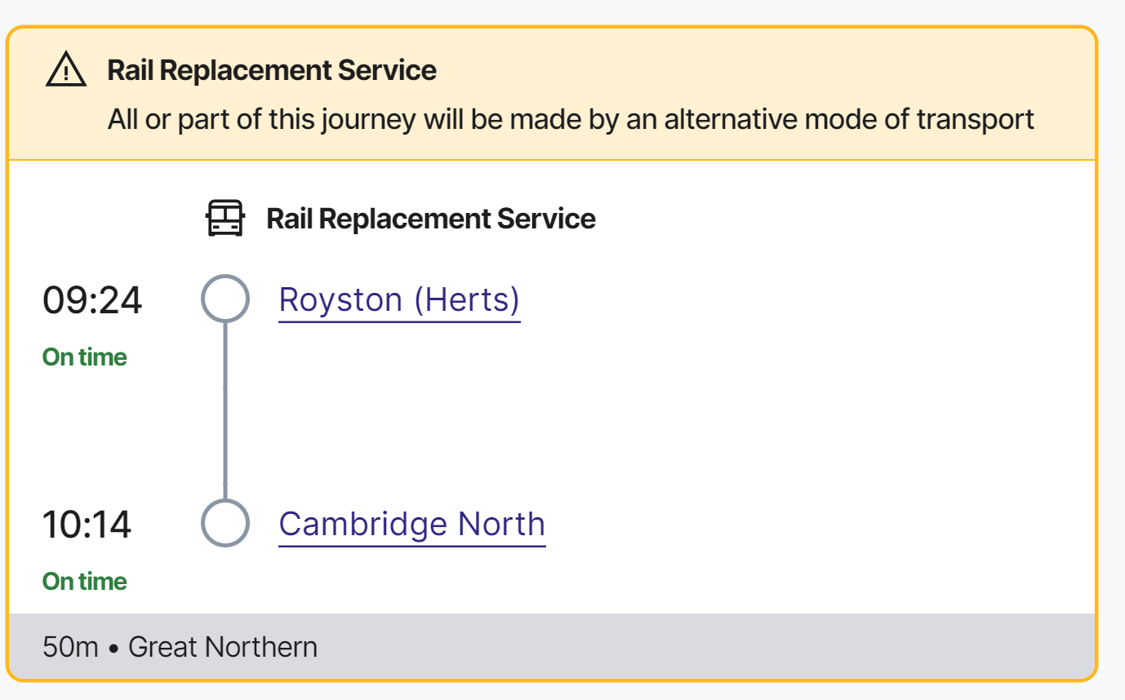Image resolution: width=1125 pixels, height=700 pixels.
Task: Click the Rail Replacement Service alert heading
Action: (x=272, y=70)
